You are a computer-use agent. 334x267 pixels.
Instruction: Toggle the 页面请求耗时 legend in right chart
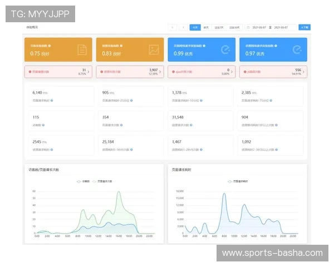tap(238, 181)
